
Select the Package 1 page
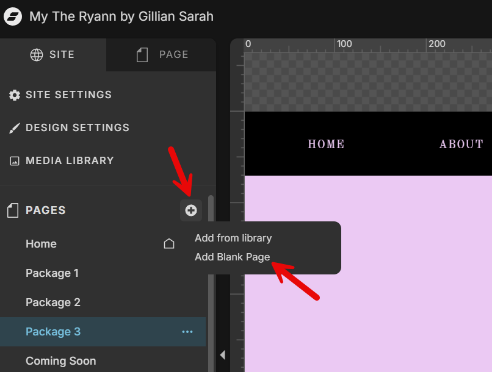pos(52,273)
